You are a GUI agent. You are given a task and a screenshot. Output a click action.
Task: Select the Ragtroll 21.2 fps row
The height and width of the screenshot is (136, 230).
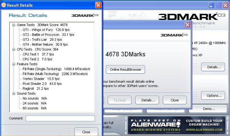tap(36, 89)
